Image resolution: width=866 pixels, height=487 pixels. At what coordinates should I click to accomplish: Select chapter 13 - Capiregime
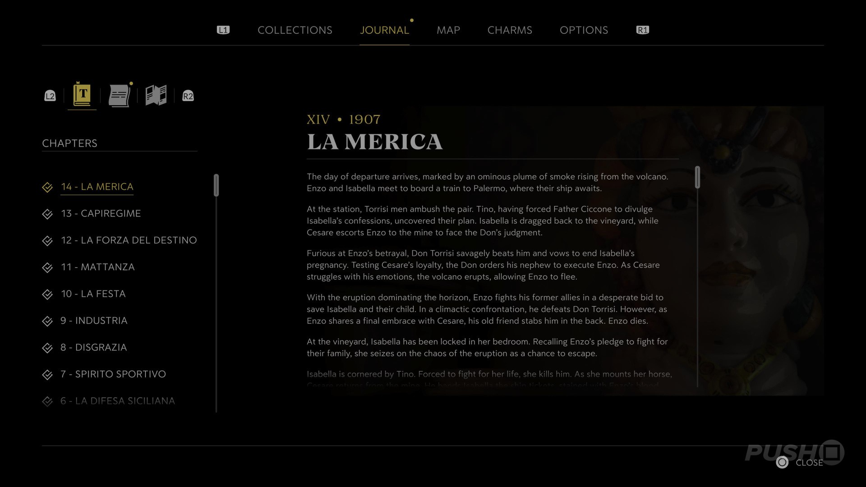coord(101,213)
